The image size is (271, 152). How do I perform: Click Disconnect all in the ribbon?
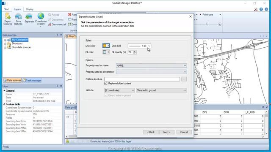click(57, 24)
